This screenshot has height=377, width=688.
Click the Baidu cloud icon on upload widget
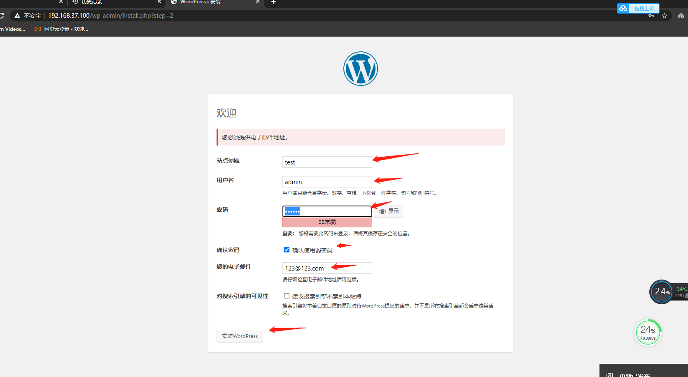(x=623, y=8)
